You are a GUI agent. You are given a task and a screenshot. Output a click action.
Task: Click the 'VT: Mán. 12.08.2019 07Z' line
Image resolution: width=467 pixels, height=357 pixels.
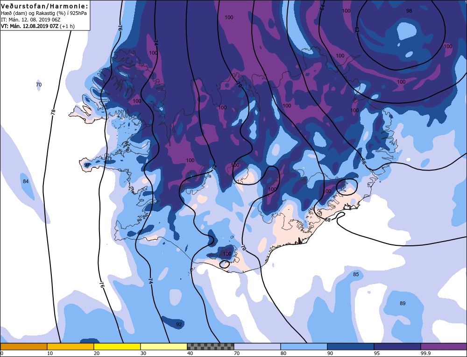pyautogui.click(x=30, y=26)
